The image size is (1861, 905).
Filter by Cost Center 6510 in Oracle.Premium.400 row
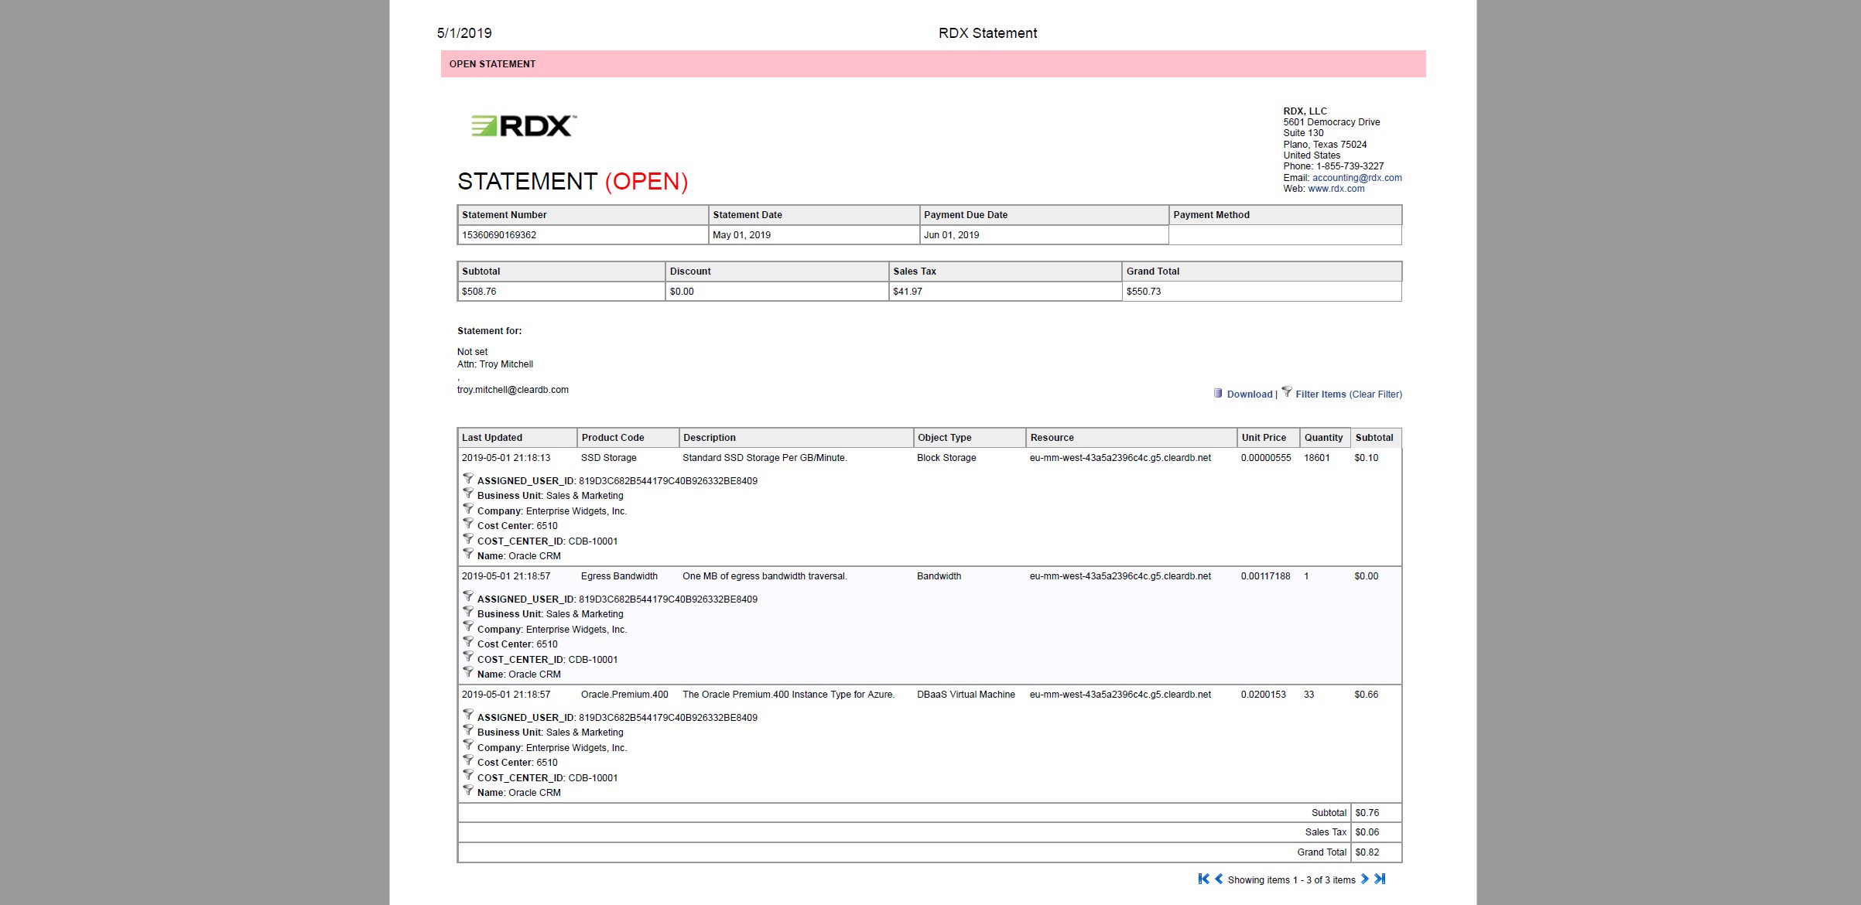point(468,760)
